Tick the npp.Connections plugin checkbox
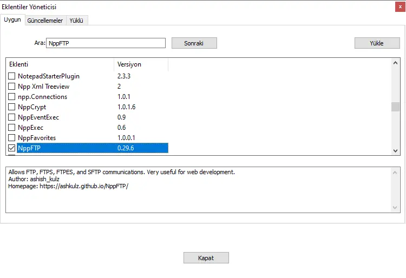 click(12, 97)
